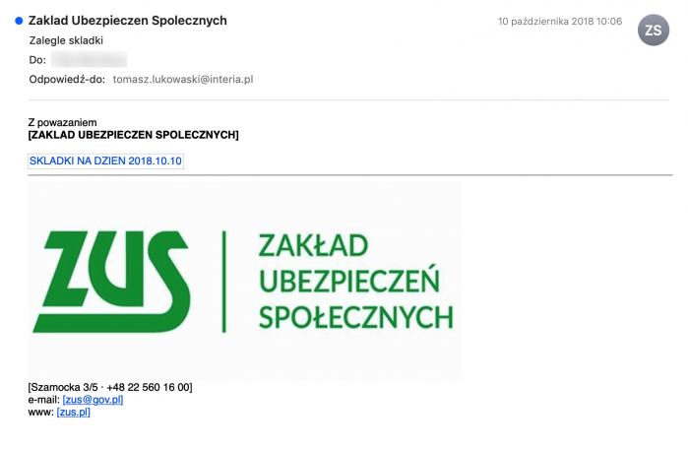
Task: Click the ZAKŁAD UBEZPIECZEŃ SPOŁECZNYCH logo text
Action: click(356, 282)
